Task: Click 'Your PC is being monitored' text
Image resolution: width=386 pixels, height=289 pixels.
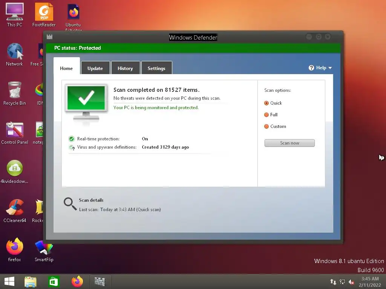Action: [156, 108]
